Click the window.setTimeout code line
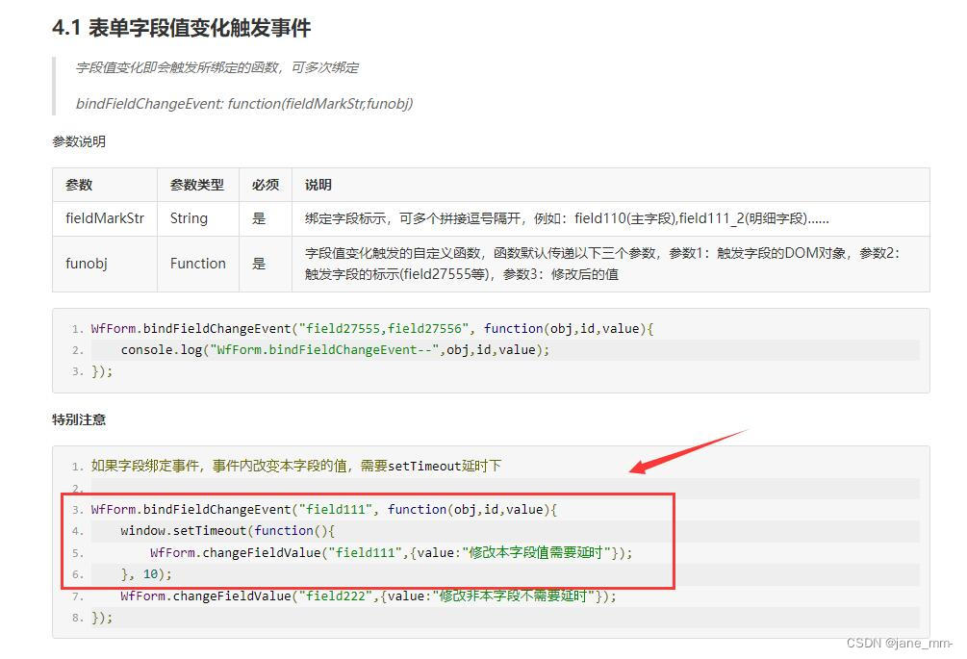967x659 pixels. tap(230, 531)
